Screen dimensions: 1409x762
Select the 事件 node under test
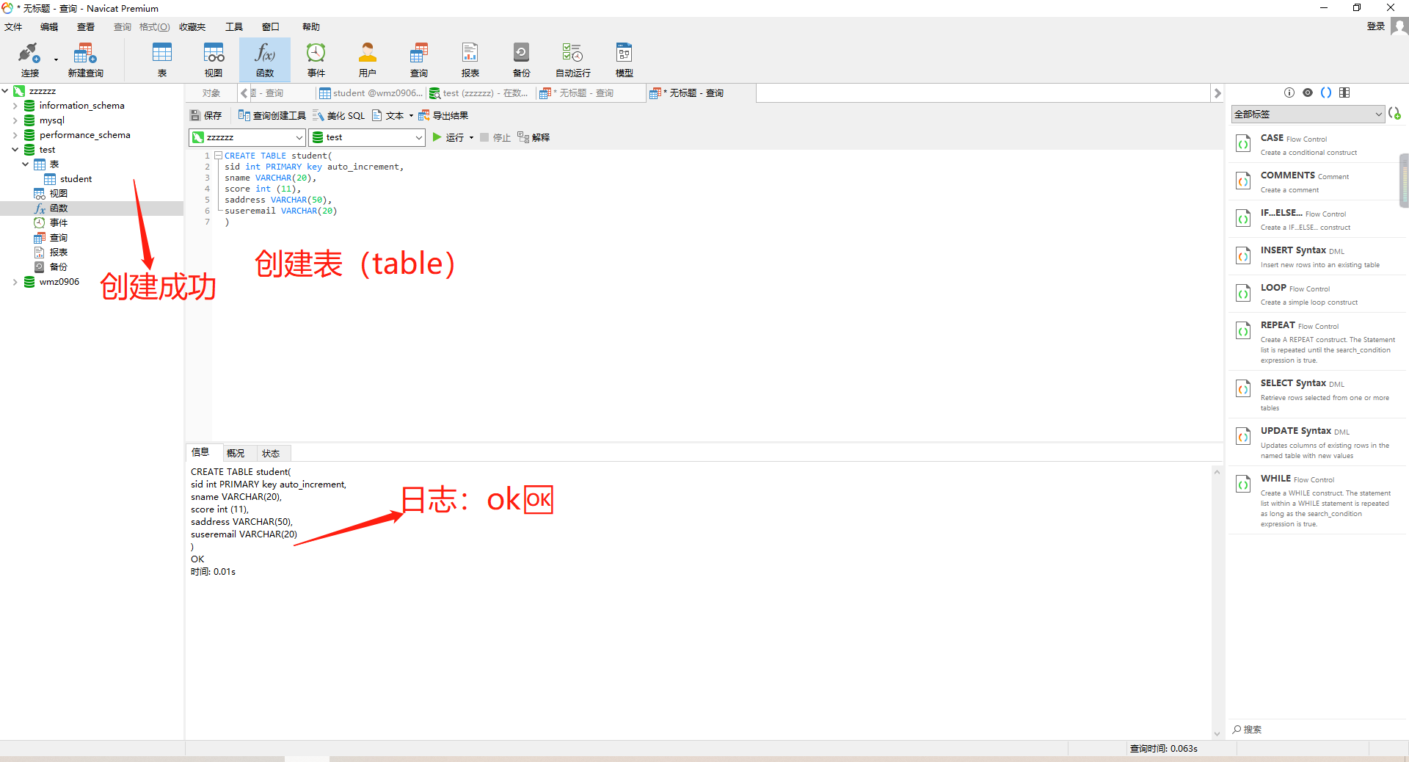[51, 223]
